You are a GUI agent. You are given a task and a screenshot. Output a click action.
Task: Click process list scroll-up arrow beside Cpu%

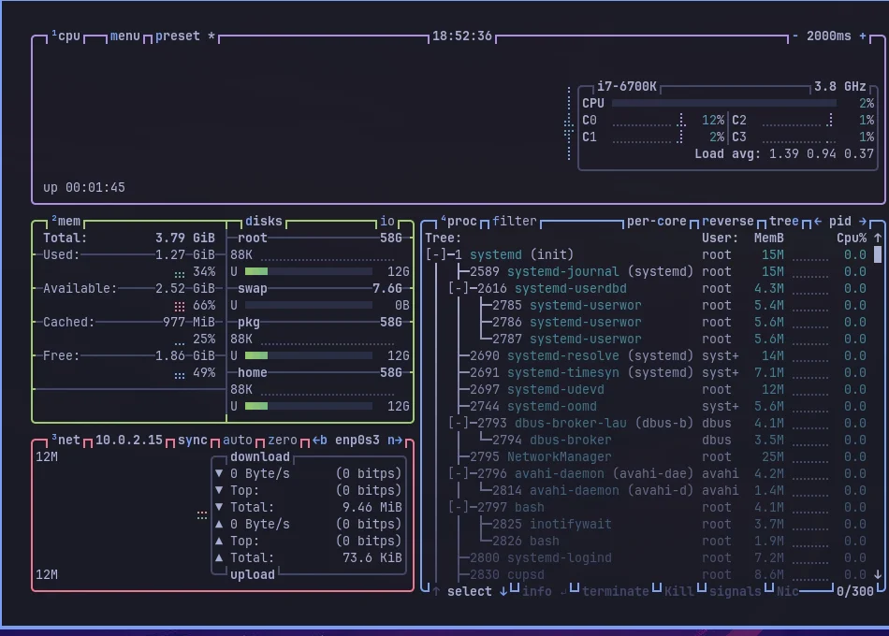[878, 238]
